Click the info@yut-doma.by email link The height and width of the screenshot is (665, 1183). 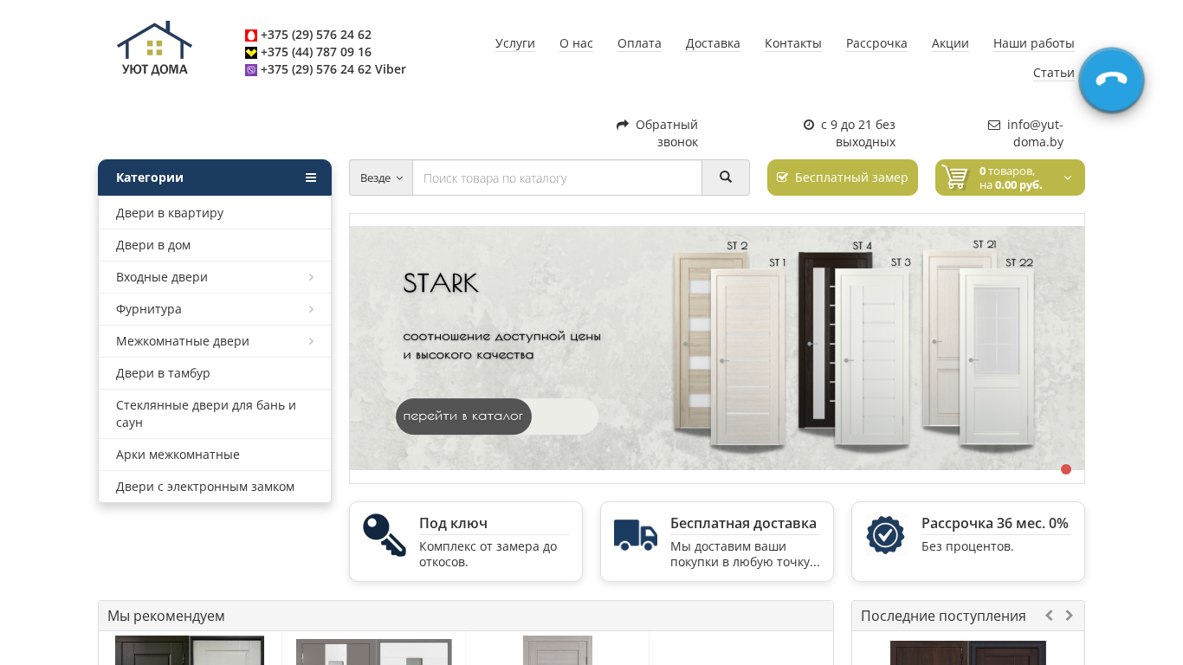coord(1035,133)
